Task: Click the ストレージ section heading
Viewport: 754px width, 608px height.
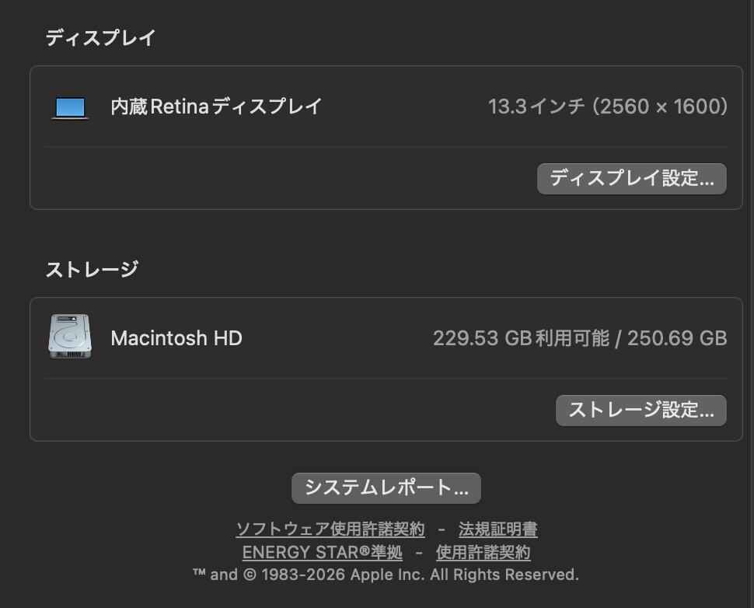Action: [x=92, y=269]
